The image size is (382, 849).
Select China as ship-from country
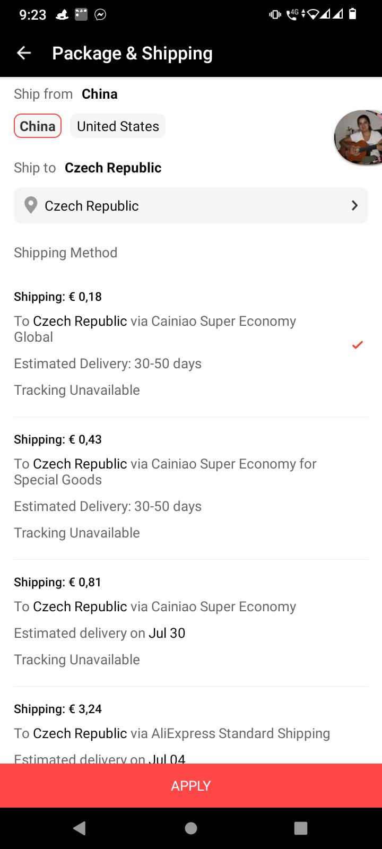coord(38,126)
